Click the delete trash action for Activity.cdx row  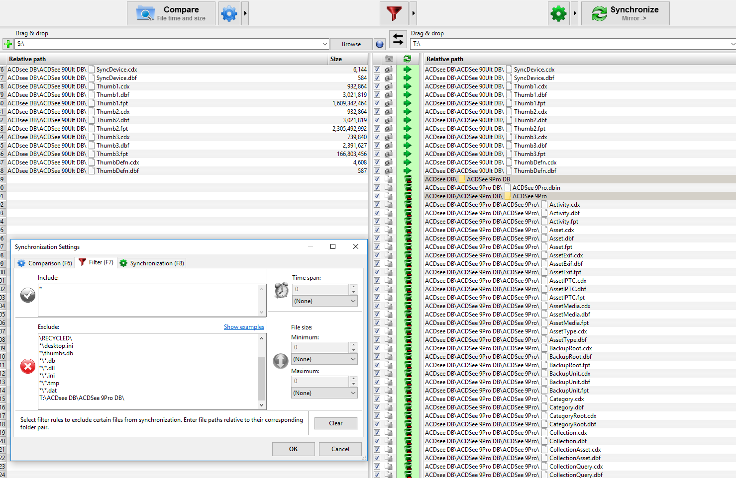pyautogui.click(x=408, y=205)
